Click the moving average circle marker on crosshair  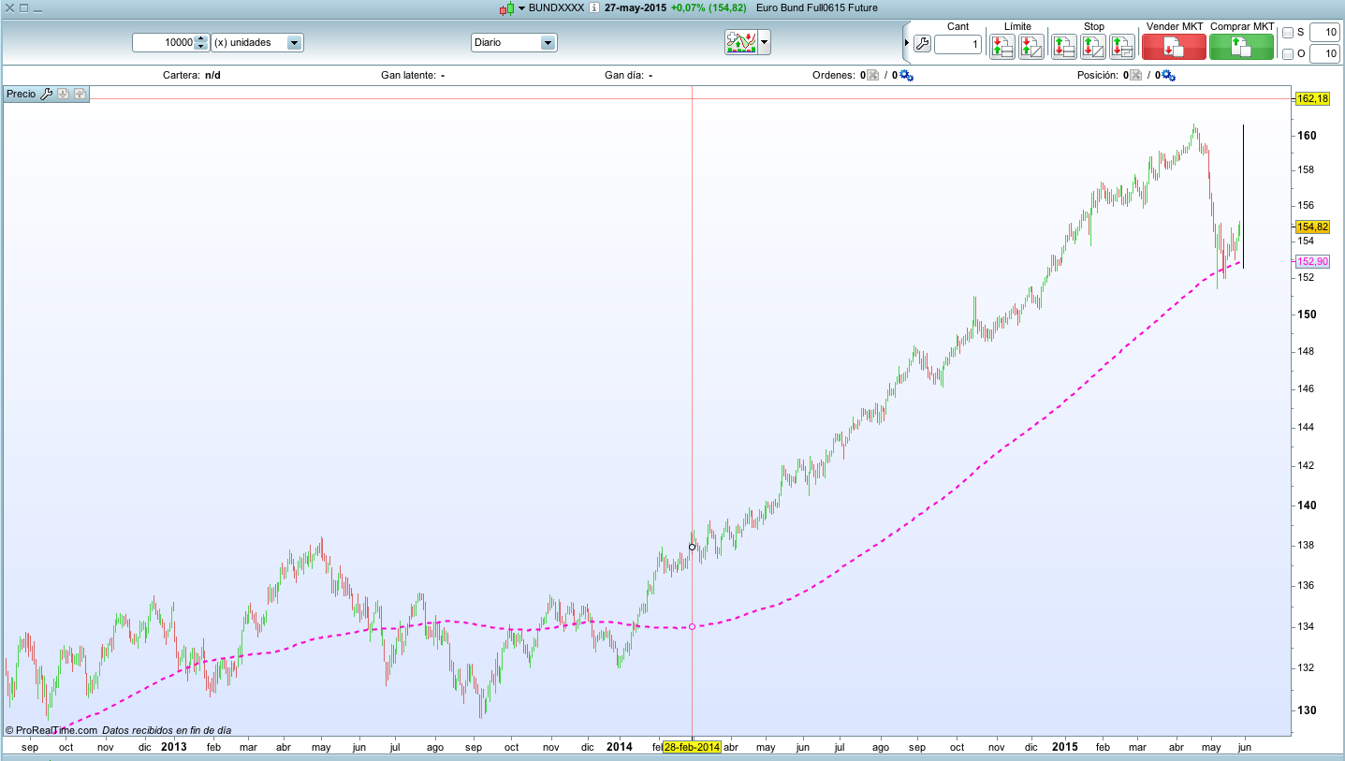tap(692, 627)
